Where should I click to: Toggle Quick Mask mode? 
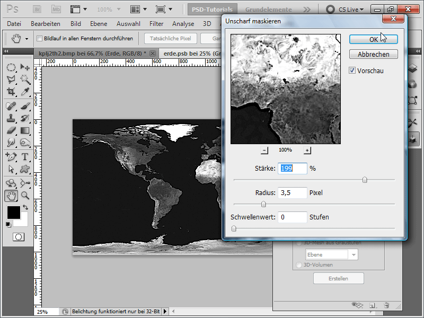(x=19, y=237)
